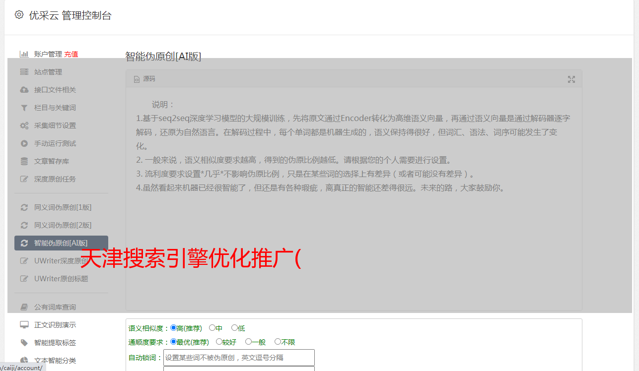Screen dimensions: 639x371
Task: Click the play icon for 手动运行测试
Action: (24, 143)
